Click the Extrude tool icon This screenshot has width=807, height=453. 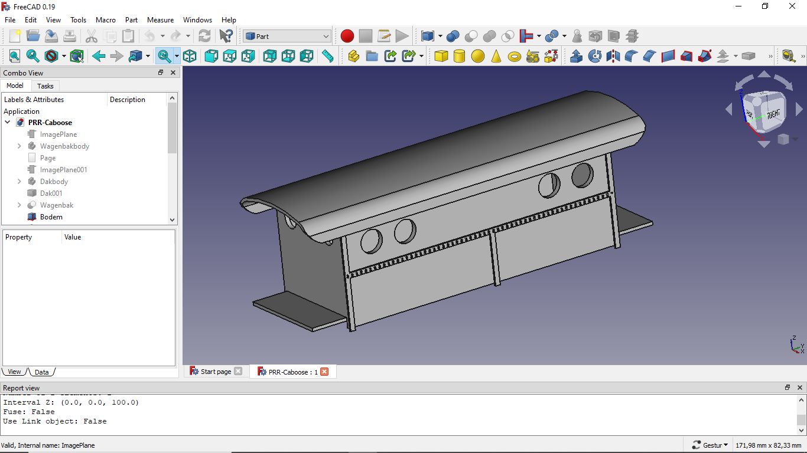coord(576,56)
